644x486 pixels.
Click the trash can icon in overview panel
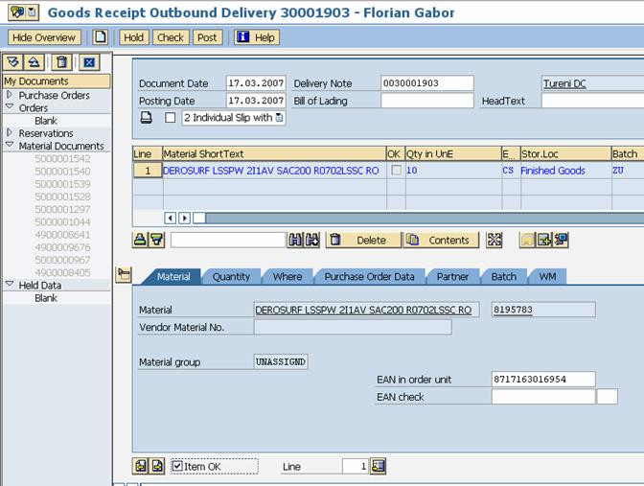tap(61, 62)
